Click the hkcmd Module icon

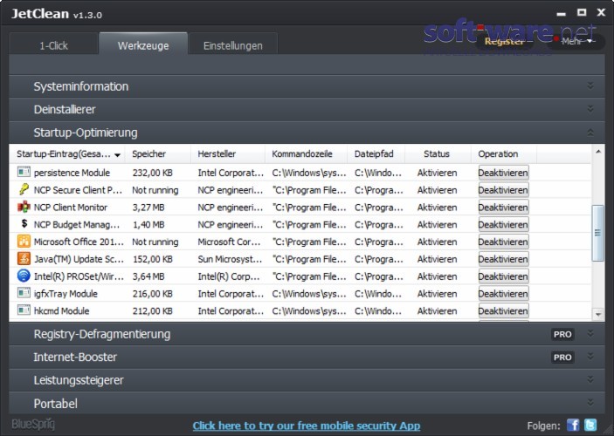pos(24,310)
